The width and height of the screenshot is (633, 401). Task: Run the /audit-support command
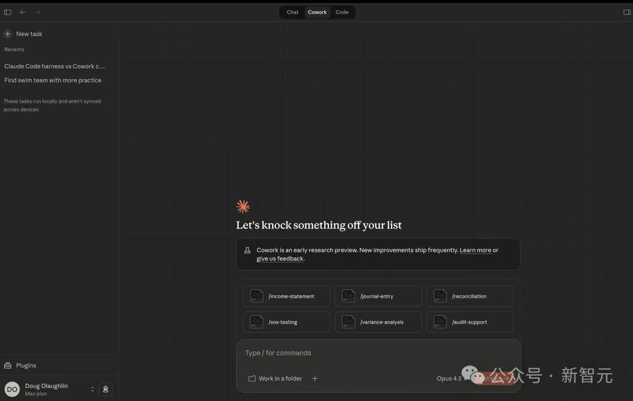pos(470,322)
